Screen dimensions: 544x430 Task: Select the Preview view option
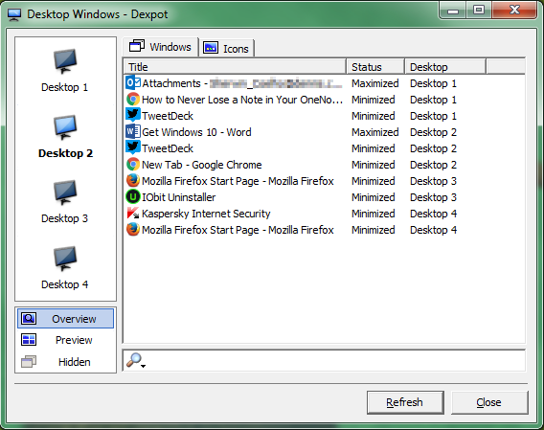point(65,340)
